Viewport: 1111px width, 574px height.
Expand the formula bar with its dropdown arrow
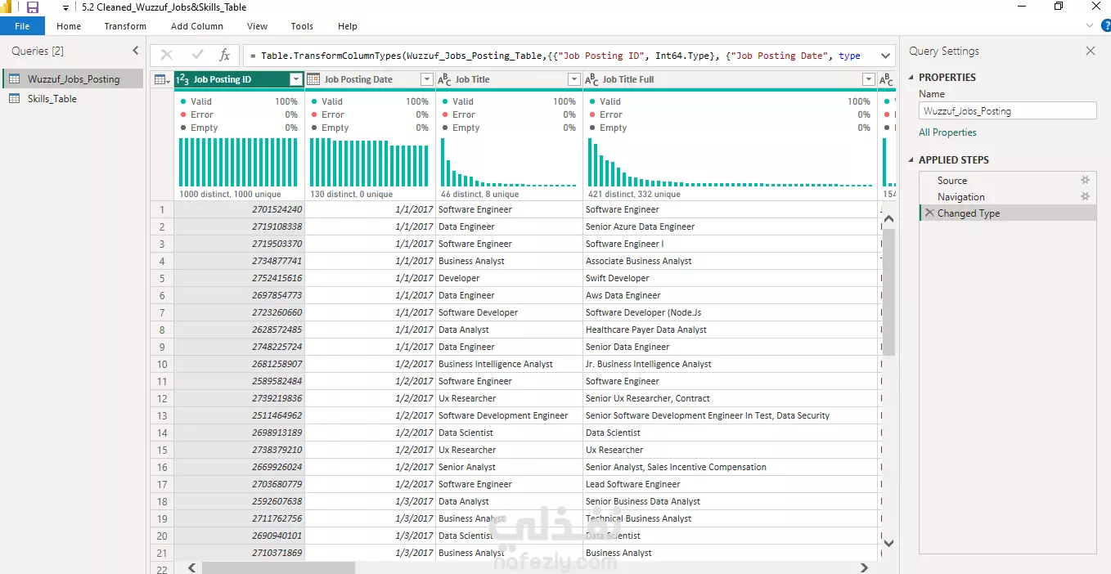coord(885,56)
